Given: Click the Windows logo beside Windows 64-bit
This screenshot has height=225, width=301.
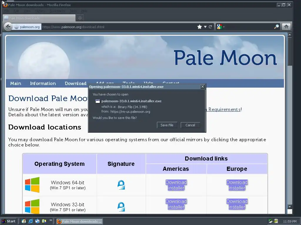Looking at the screenshot, I should click(x=32, y=185).
